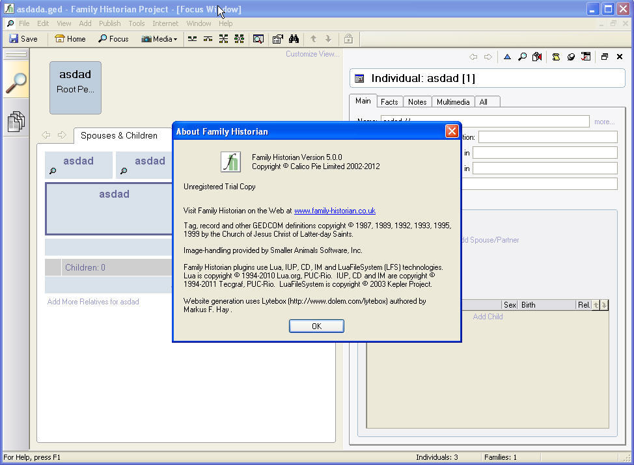Open the View menu
The height and width of the screenshot is (465, 634).
(64, 23)
